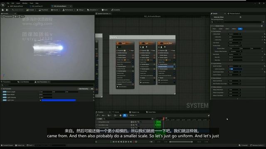
Task: Click the trash icon beside Initialize Particle
Action: 262,26
